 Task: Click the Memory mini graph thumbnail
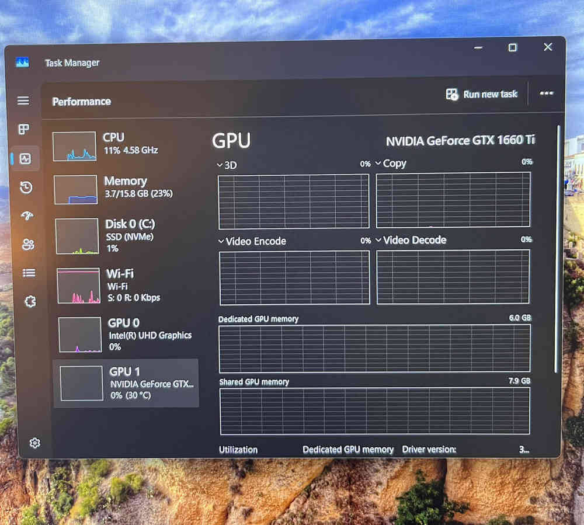(x=75, y=190)
